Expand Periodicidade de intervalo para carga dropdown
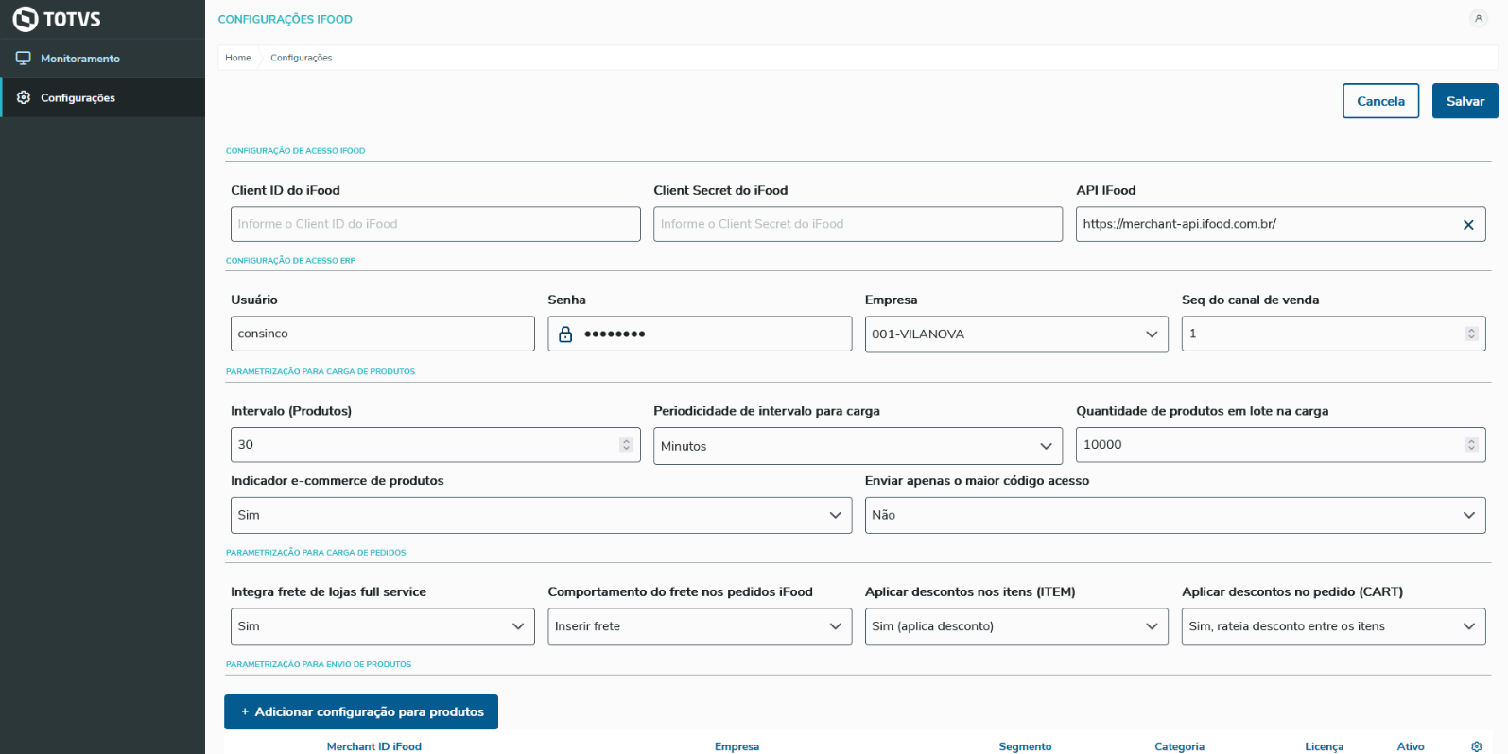 [x=858, y=446]
